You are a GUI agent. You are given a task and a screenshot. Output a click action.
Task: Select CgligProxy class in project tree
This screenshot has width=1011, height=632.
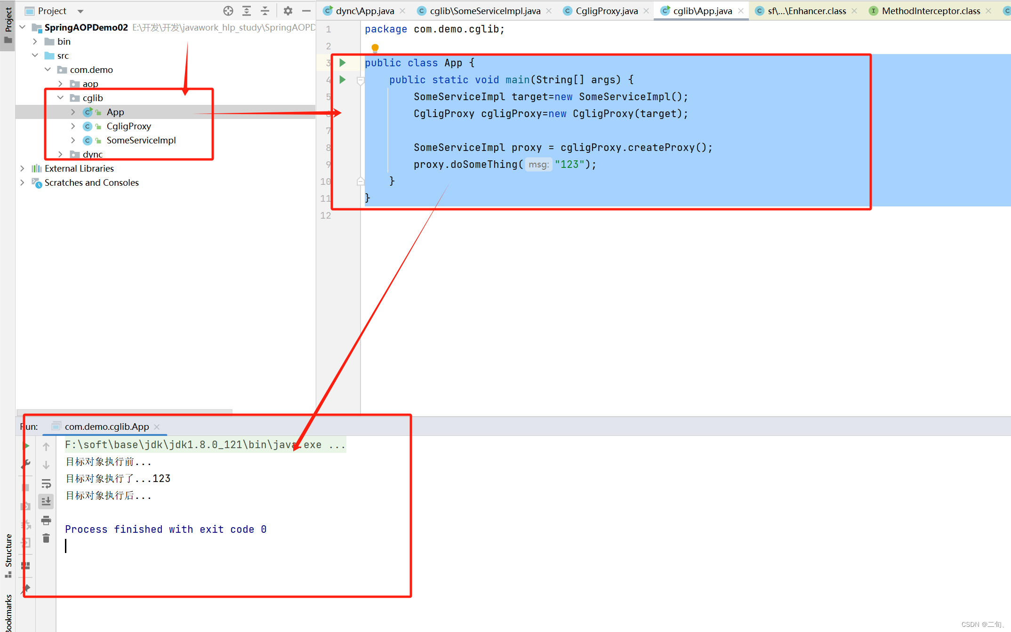[x=128, y=126]
